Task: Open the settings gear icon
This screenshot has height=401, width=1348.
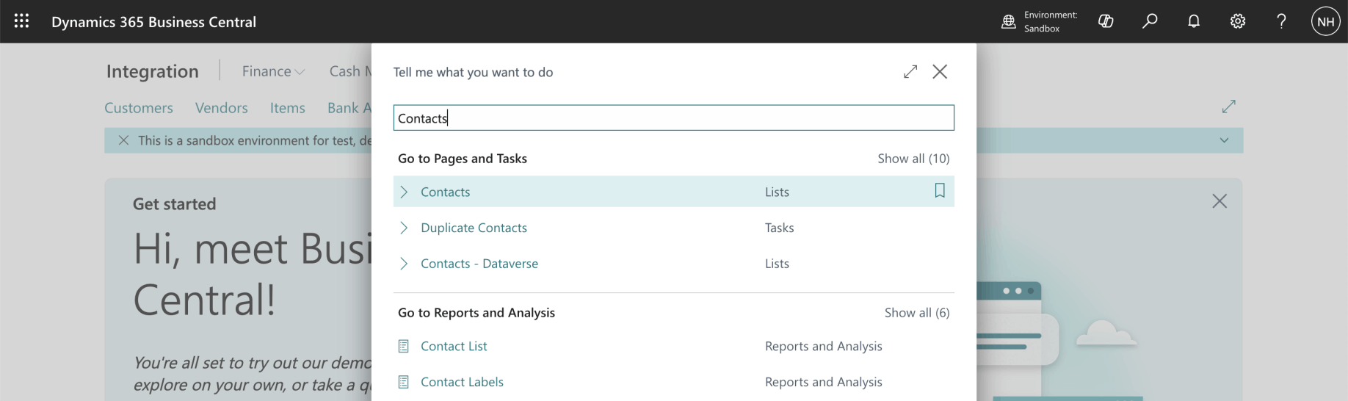Action: click(x=1238, y=21)
